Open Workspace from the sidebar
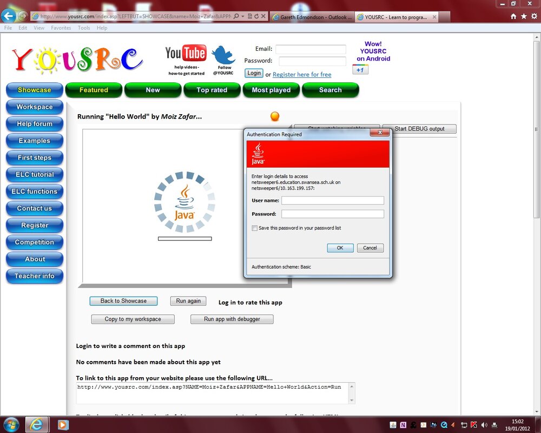541x433 pixels. pos(35,107)
